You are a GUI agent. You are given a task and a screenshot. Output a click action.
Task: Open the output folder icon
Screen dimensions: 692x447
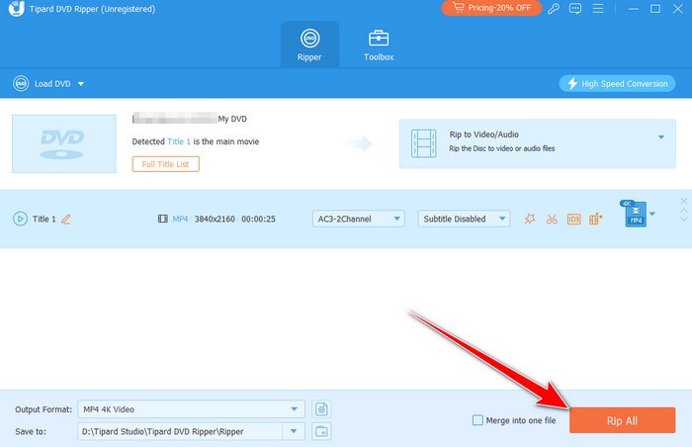pos(321,431)
